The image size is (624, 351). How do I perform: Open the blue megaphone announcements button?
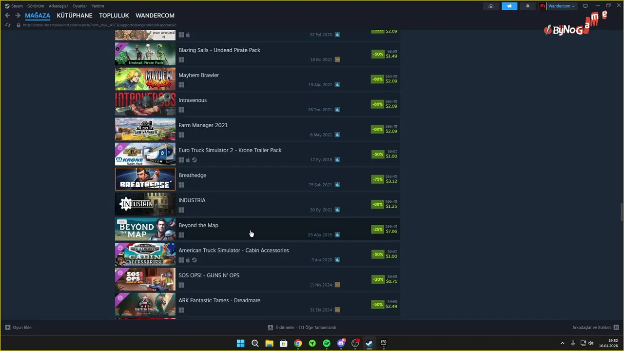pos(509,6)
